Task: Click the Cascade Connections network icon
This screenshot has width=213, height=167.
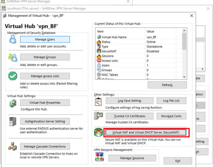Action: coord(13,146)
